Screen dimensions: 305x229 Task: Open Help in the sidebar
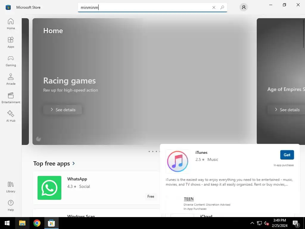[11, 206]
